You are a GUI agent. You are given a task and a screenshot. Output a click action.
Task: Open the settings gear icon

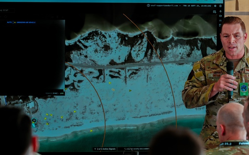coord(215,6)
